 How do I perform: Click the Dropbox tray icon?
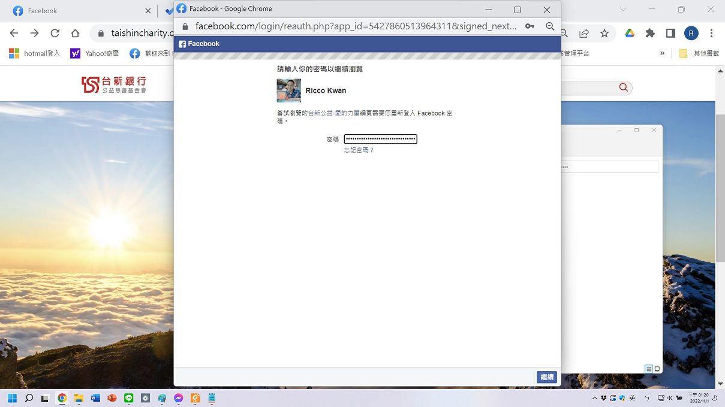(603, 398)
